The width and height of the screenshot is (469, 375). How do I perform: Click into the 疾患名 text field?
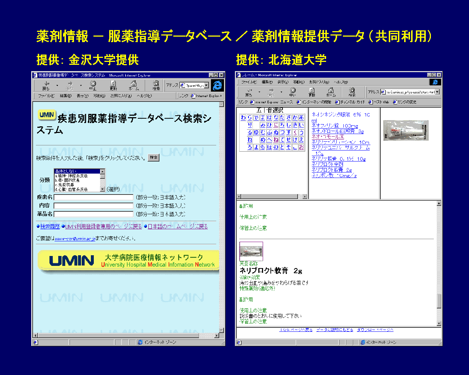click(x=93, y=197)
